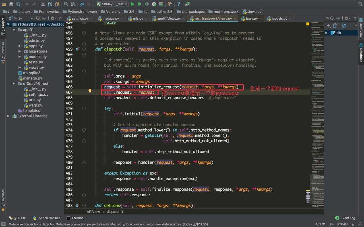Save all files with the floppy icon
The height and width of the screenshot is (227, 364).
(x=11, y=4)
